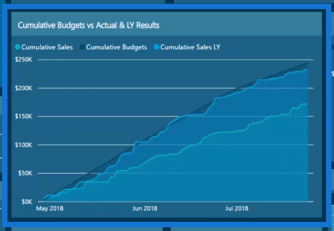Select the 'Cumulative Sales LY' legend label
Viewport: 334px width, 231px height.
coord(190,47)
